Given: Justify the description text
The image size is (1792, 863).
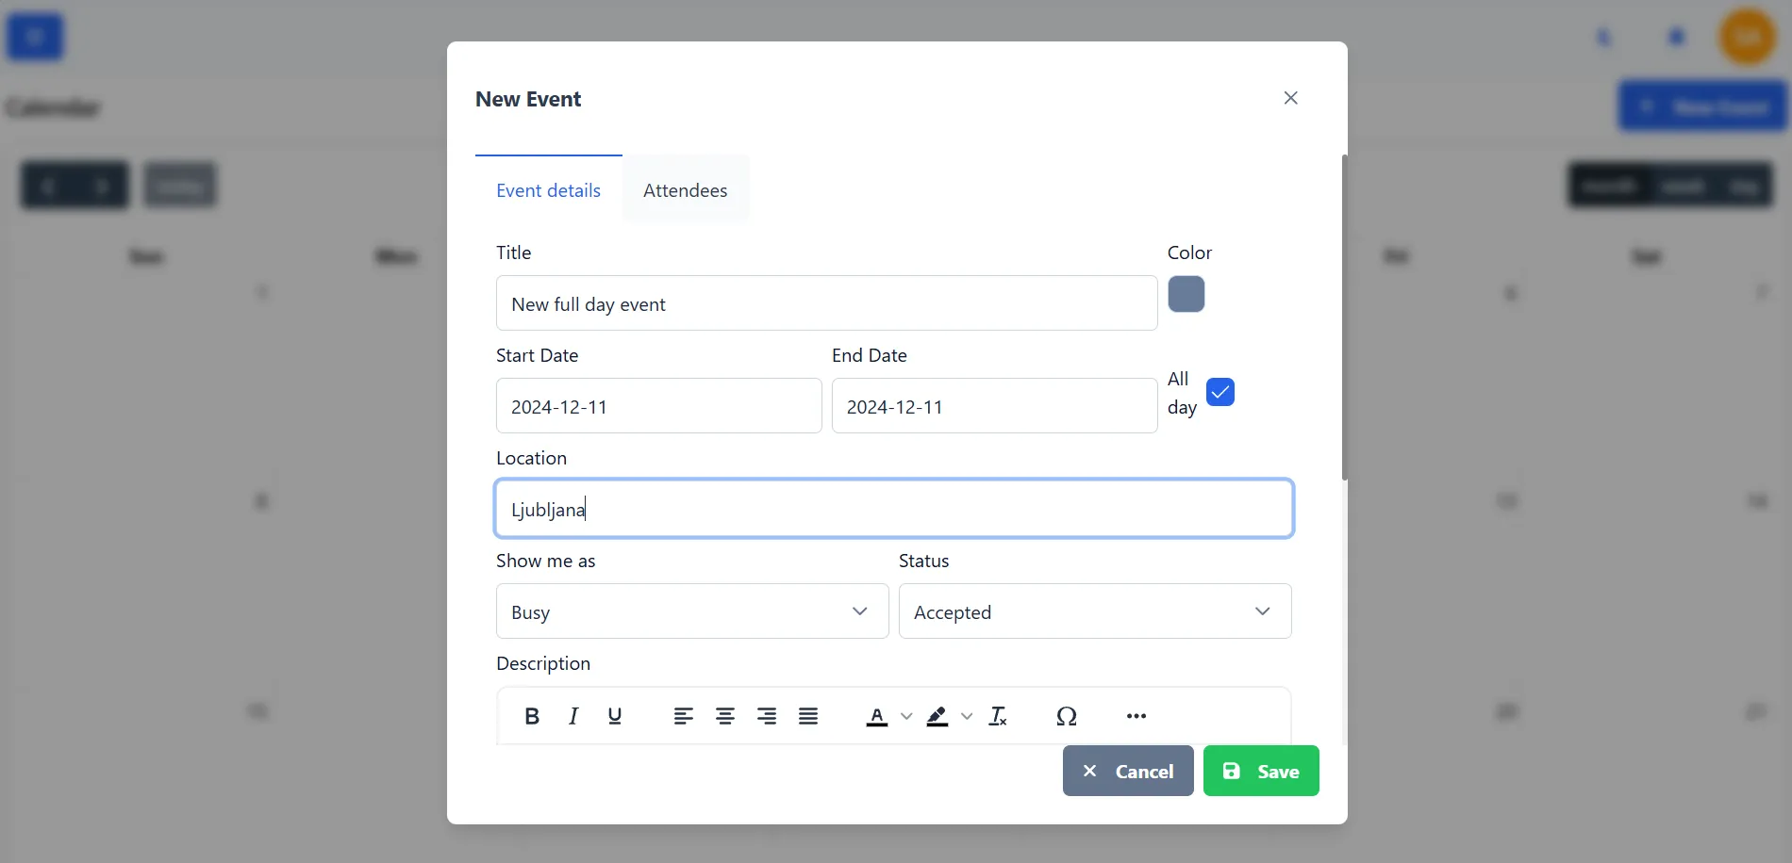Looking at the screenshot, I should coord(807,716).
